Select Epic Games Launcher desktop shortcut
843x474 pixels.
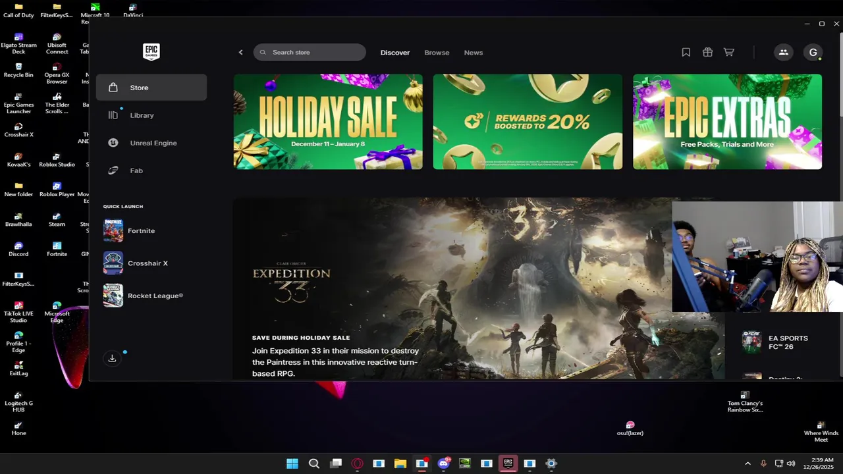(18, 103)
